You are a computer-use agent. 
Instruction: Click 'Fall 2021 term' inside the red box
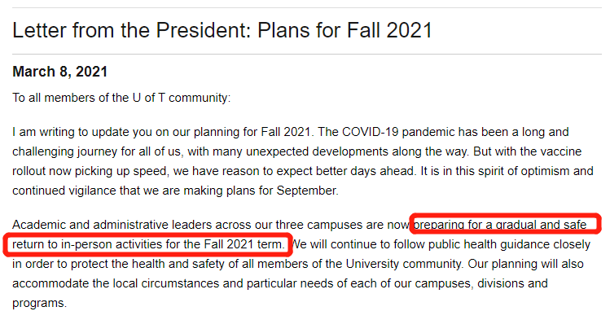pyautogui.click(x=244, y=244)
